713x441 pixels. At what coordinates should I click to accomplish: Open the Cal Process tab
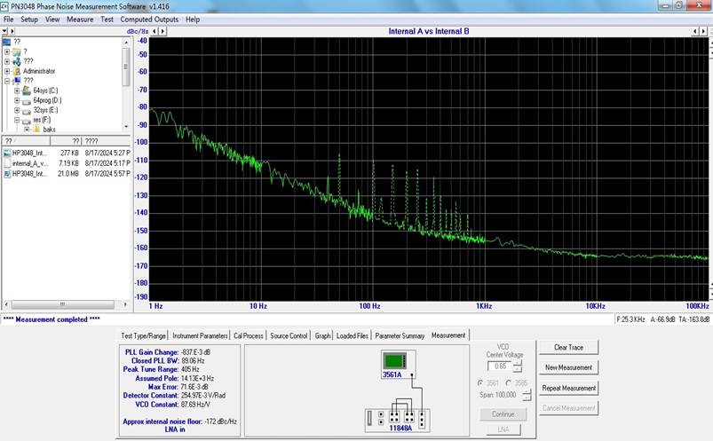[x=249, y=335]
